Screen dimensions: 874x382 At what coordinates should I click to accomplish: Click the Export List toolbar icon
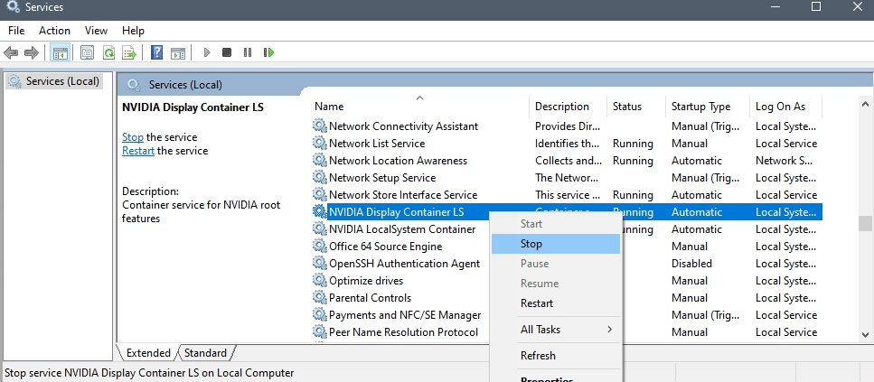point(129,53)
